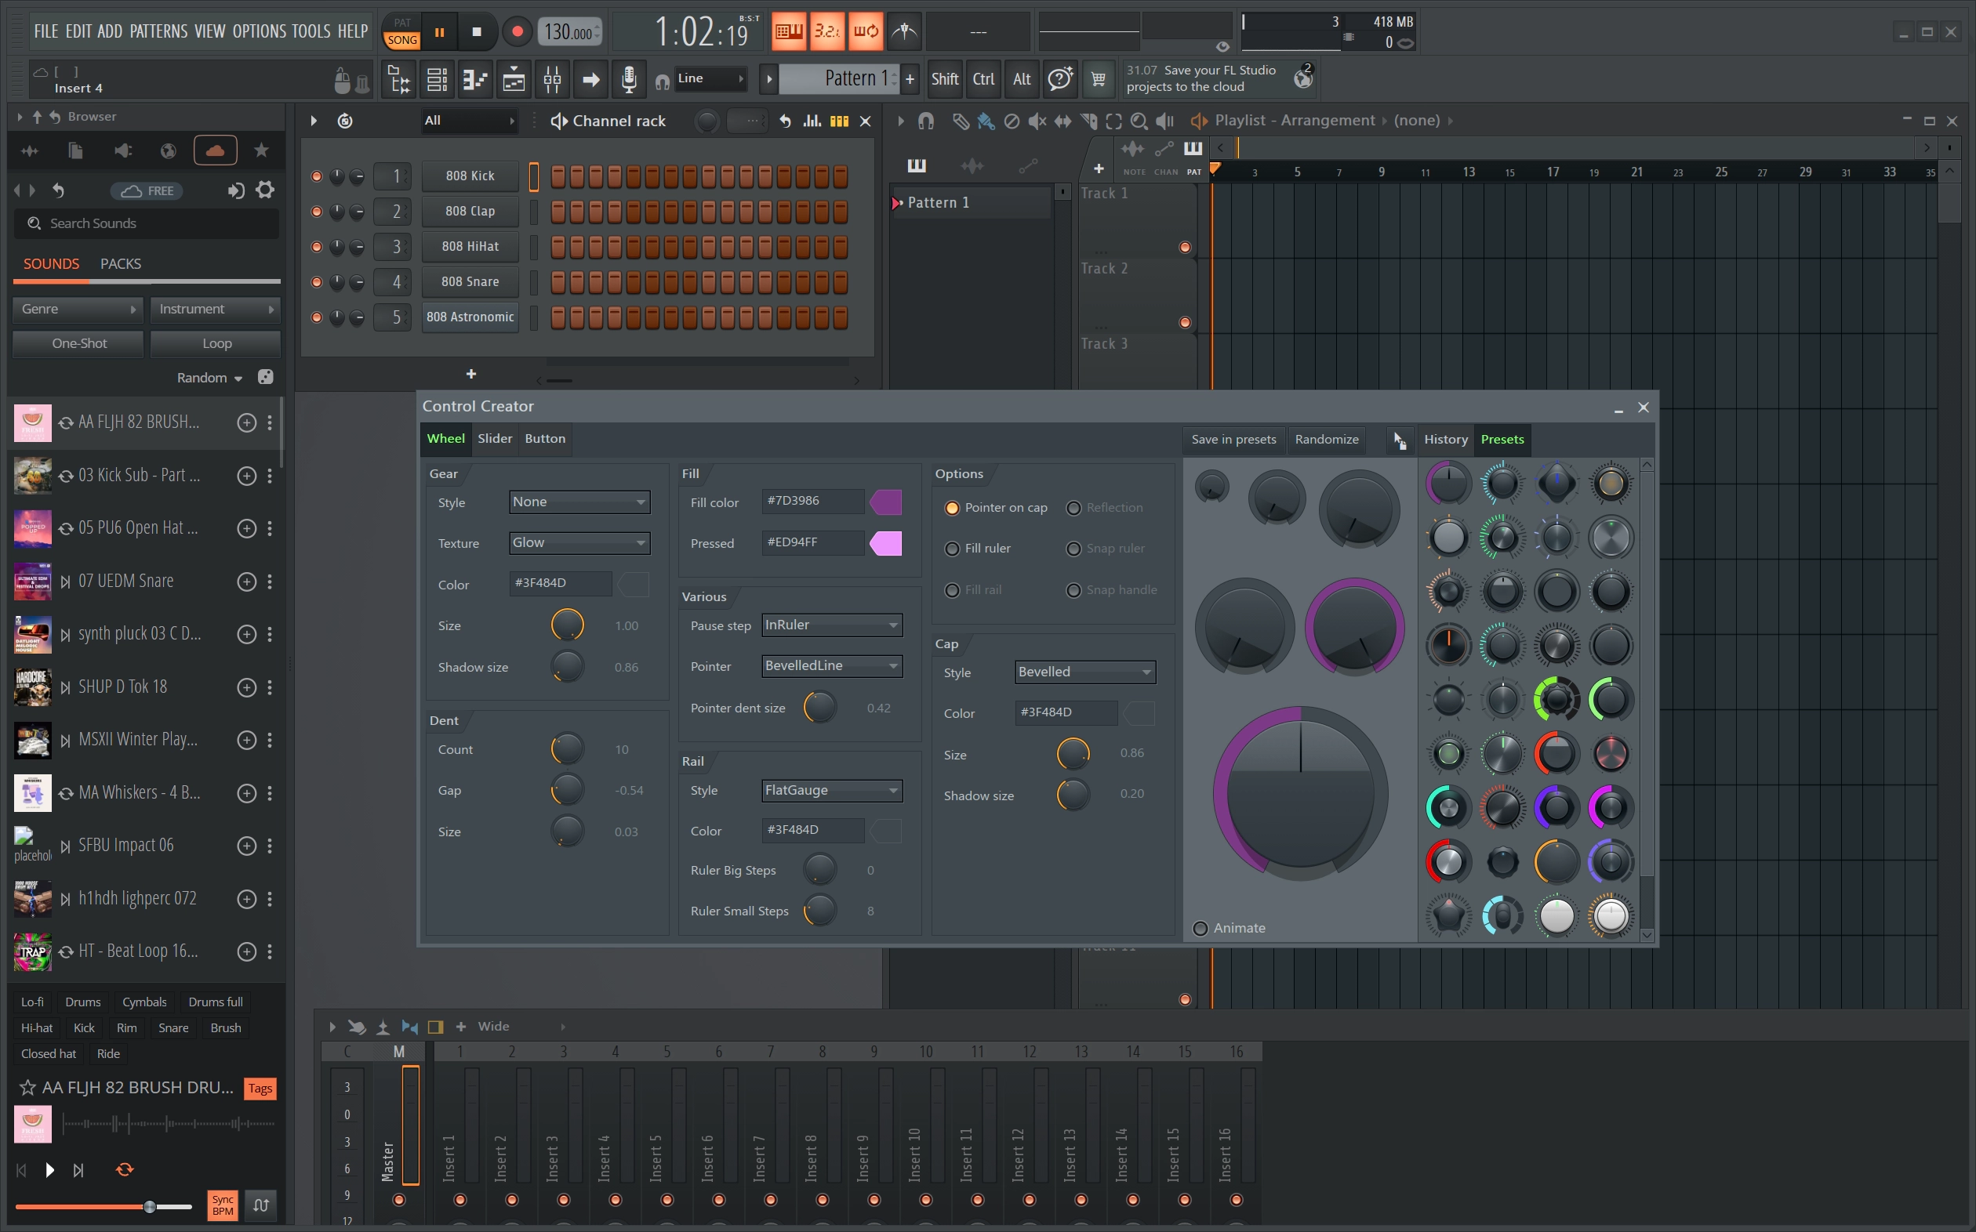Open more options for 07 UEDM Snare
The width and height of the screenshot is (1976, 1232).
[270, 581]
